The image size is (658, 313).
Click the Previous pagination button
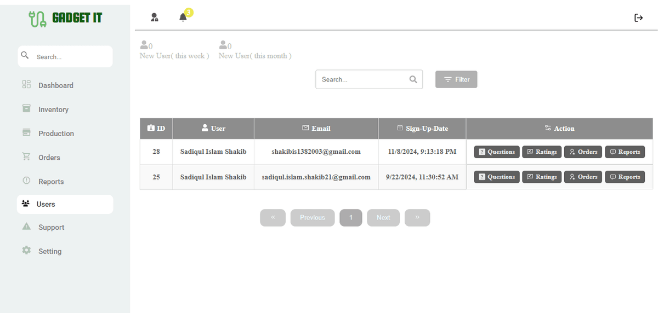click(313, 217)
